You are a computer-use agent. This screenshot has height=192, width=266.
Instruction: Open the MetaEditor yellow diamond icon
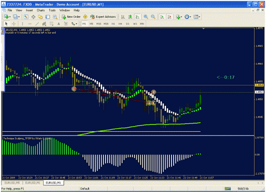point(85,17)
